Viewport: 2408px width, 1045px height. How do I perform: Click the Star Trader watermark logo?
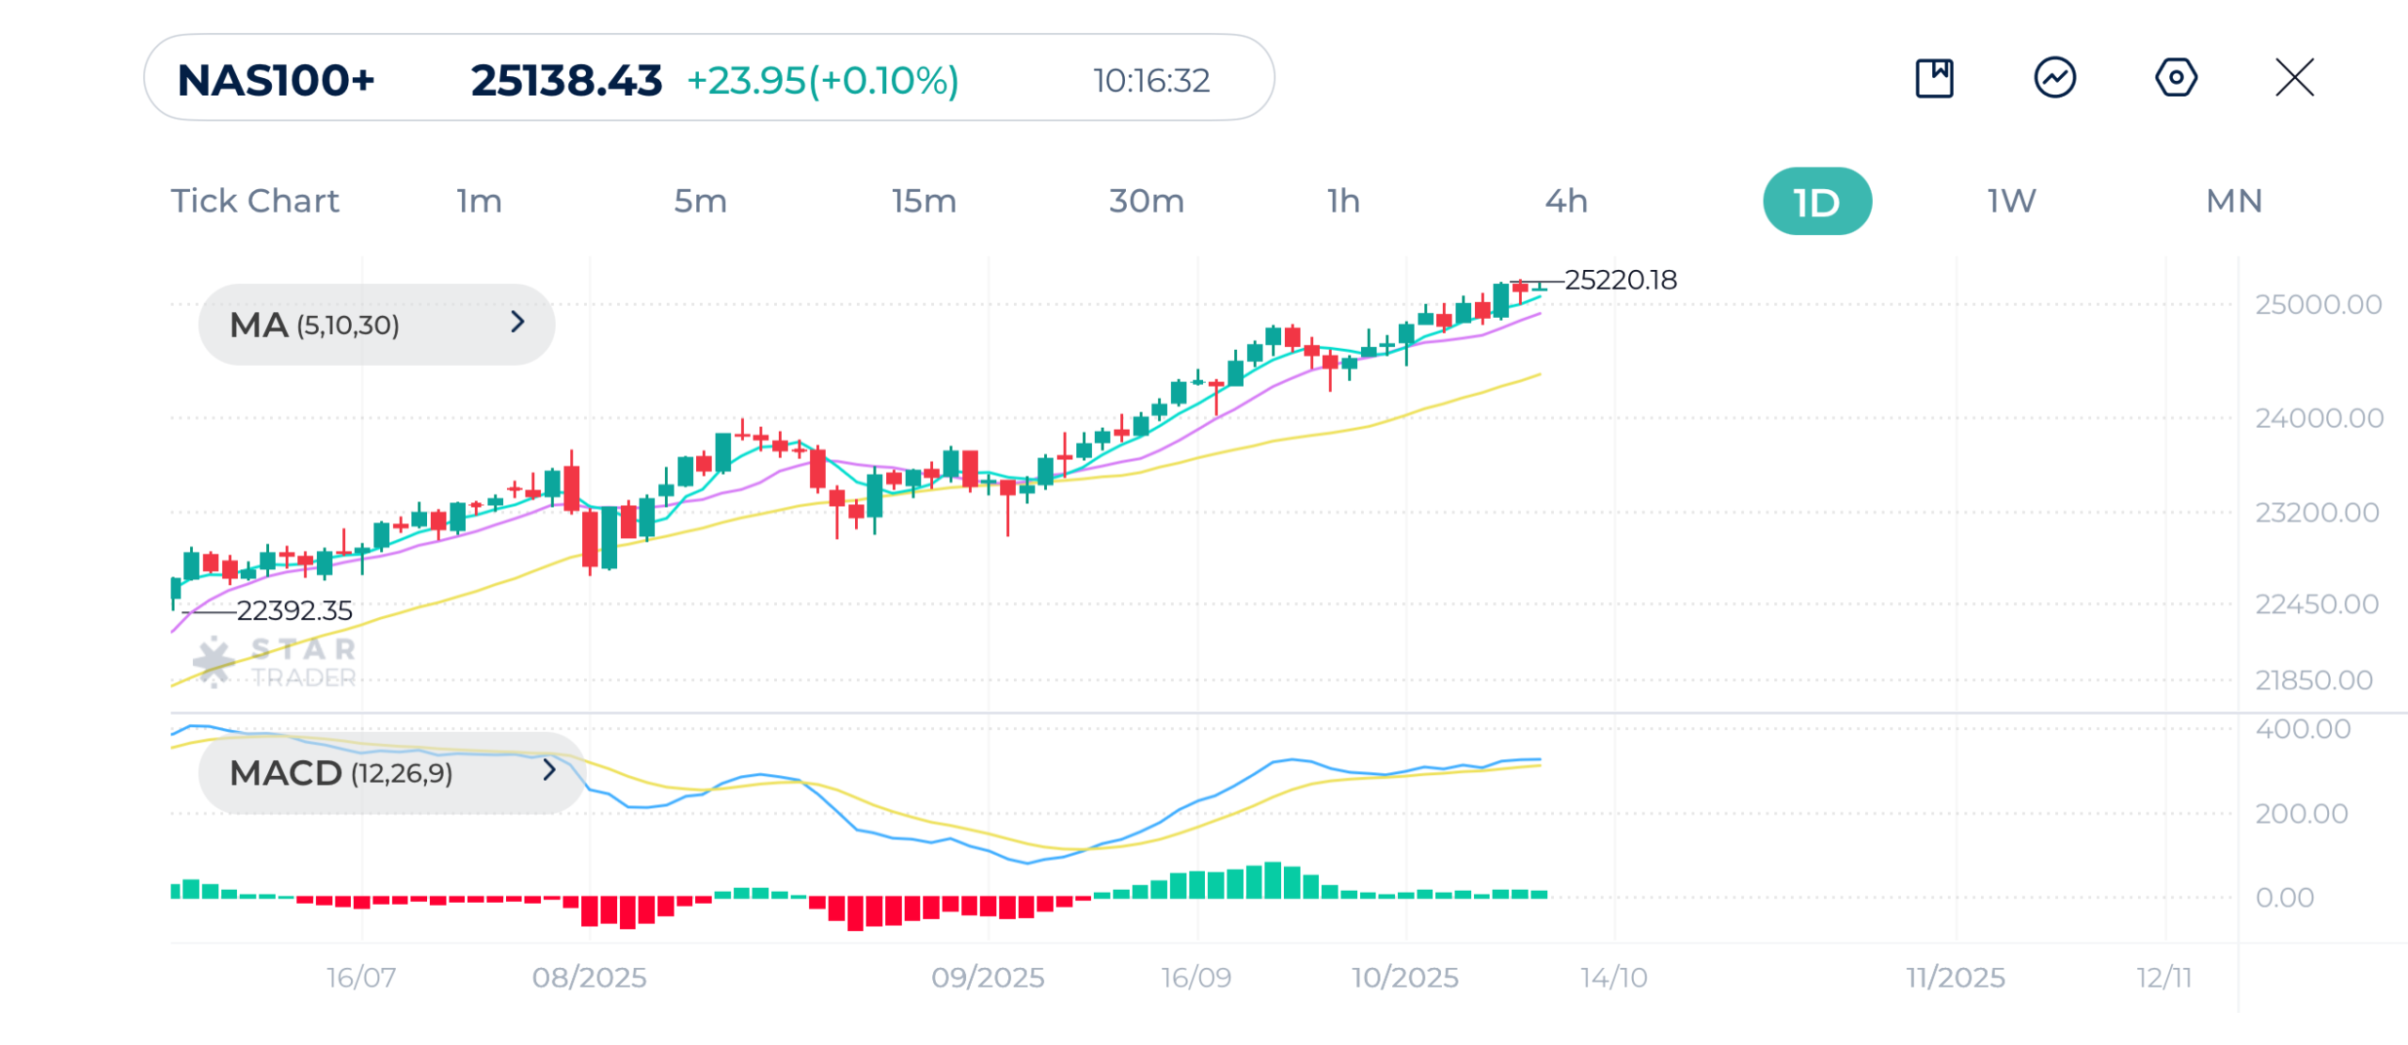275,662
